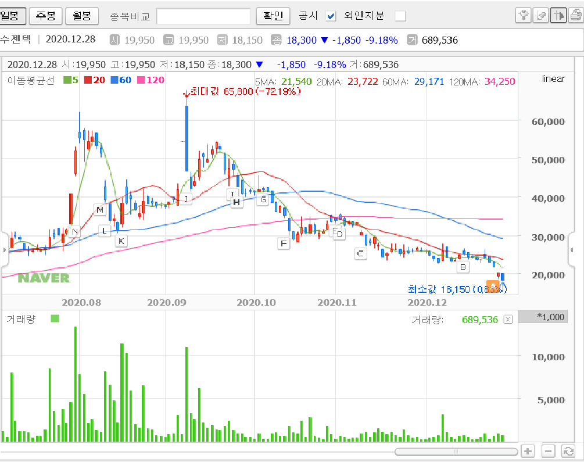Expand the left side panel handle
Image resolution: width=584 pixels, height=462 pixels.
(4, 250)
